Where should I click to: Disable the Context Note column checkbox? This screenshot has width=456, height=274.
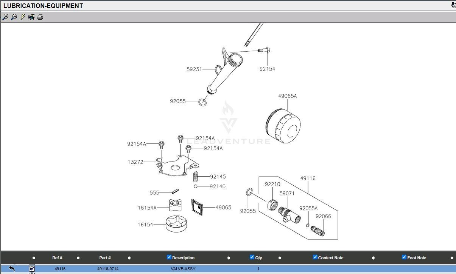click(x=315, y=257)
